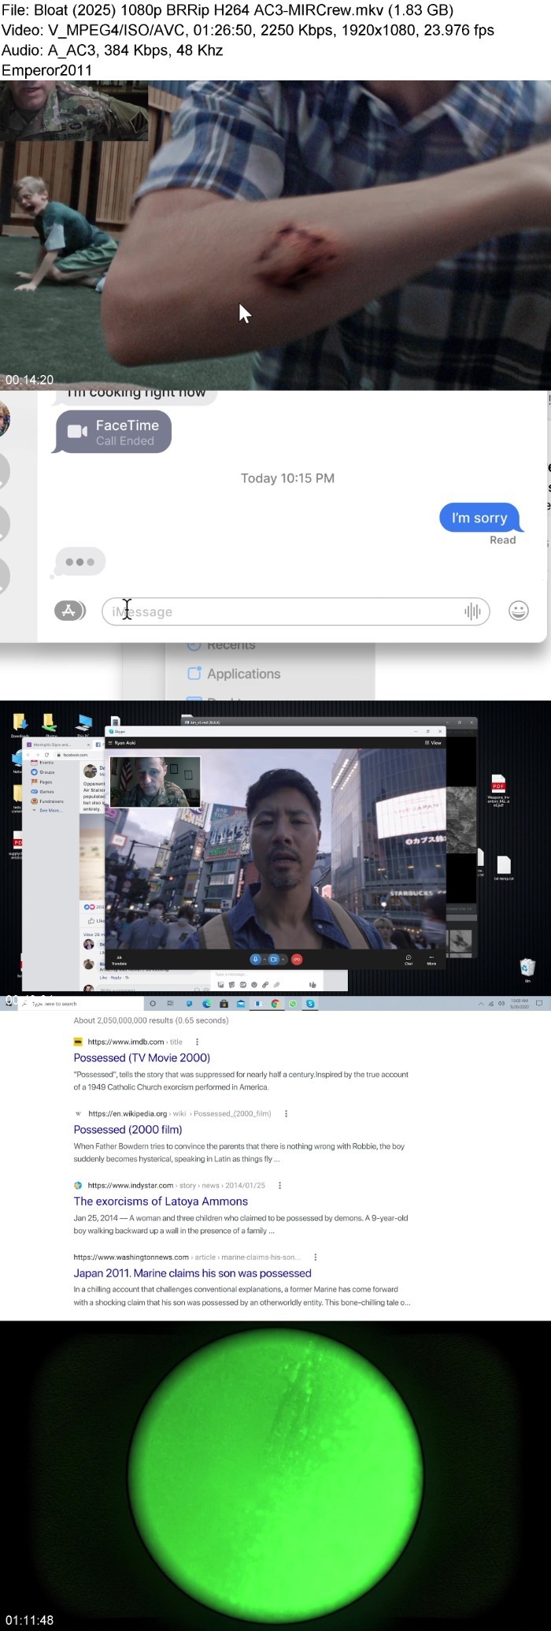Toggle the Skype video camera button

click(274, 959)
